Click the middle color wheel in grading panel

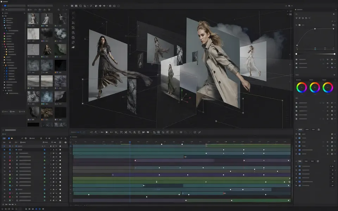pyautogui.click(x=315, y=88)
